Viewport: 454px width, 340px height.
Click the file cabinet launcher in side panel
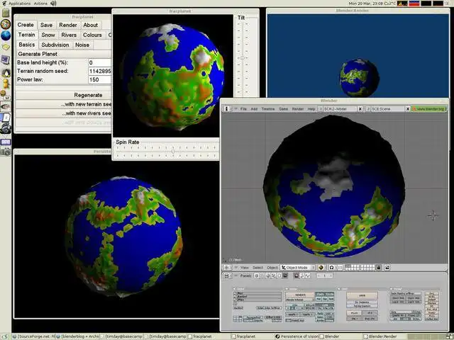click(6, 13)
